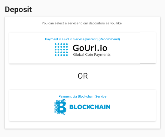The width and height of the screenshot is (165, 137).
Task: Click the '[Instant]' word in GoUrl link
Action: (x=91, y=39)
